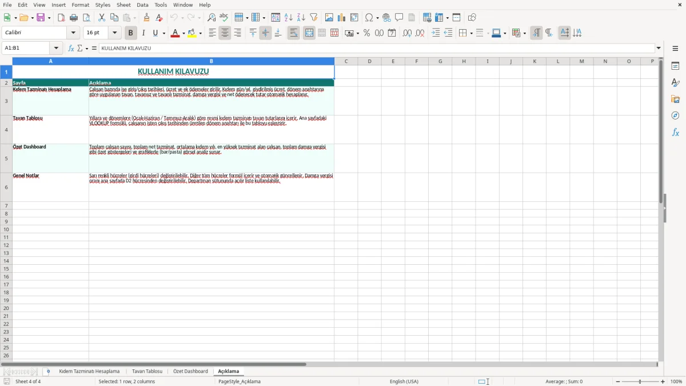
Task: Toggle Align Right
Action: tap(237, 33)
